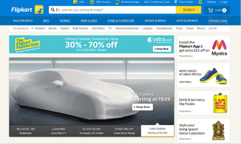The height and width of the screenshot is (144, 241).
Task: Select the Extra 20% Off Home Decor tab
Action: (x=124, y=131)
